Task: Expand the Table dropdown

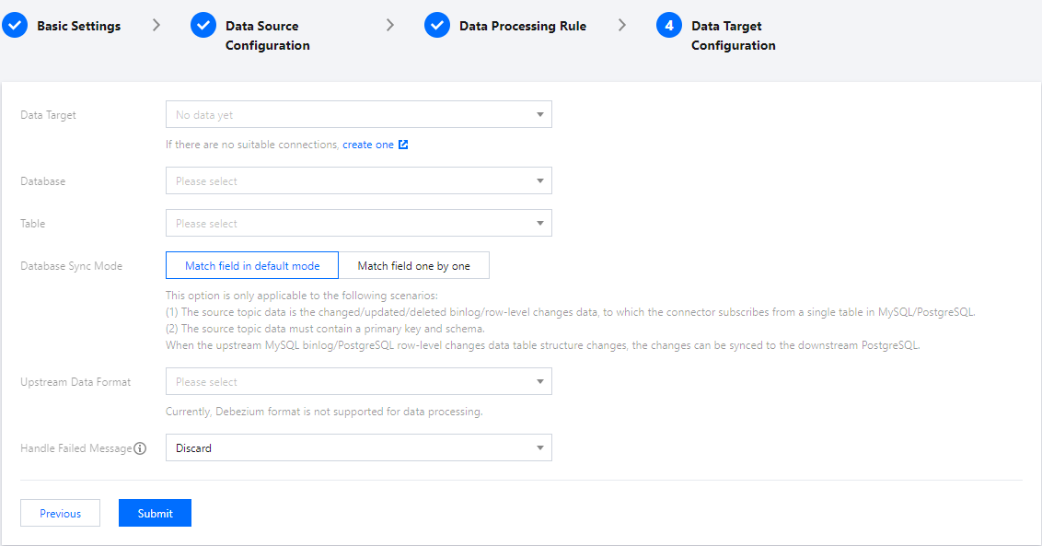Action: tap(358, 224)
